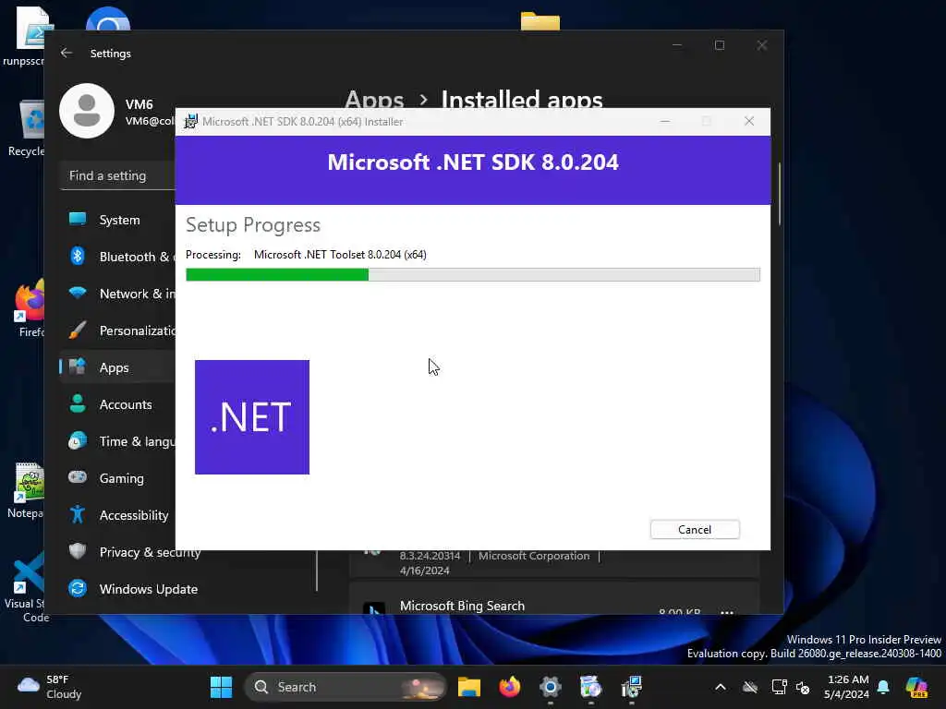
Task: Click the Bluetooth icon in Settings sidebar
Action: coord(78,257)
